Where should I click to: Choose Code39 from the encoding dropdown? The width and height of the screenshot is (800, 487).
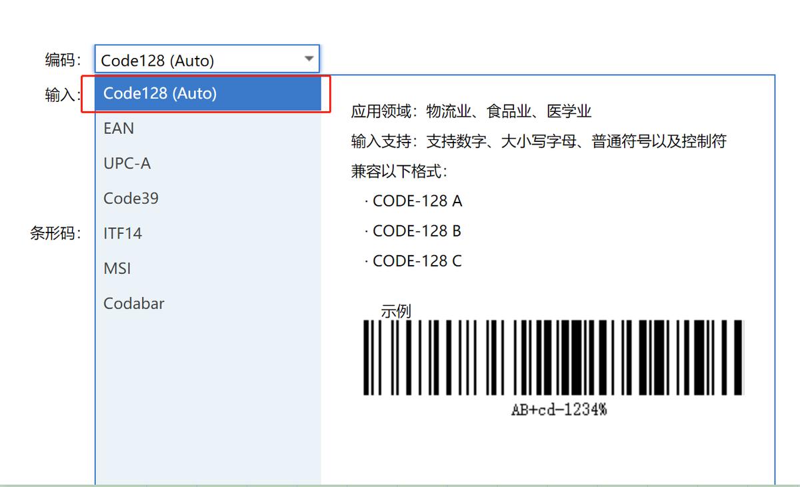pyautogui.click(x=131, y=198)
